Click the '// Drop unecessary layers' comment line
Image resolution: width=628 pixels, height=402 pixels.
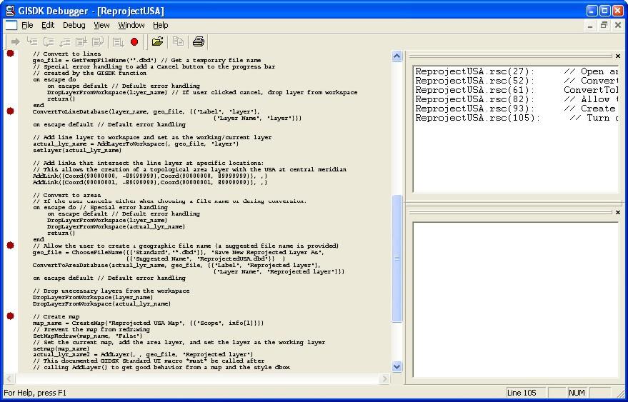point(111,291)
